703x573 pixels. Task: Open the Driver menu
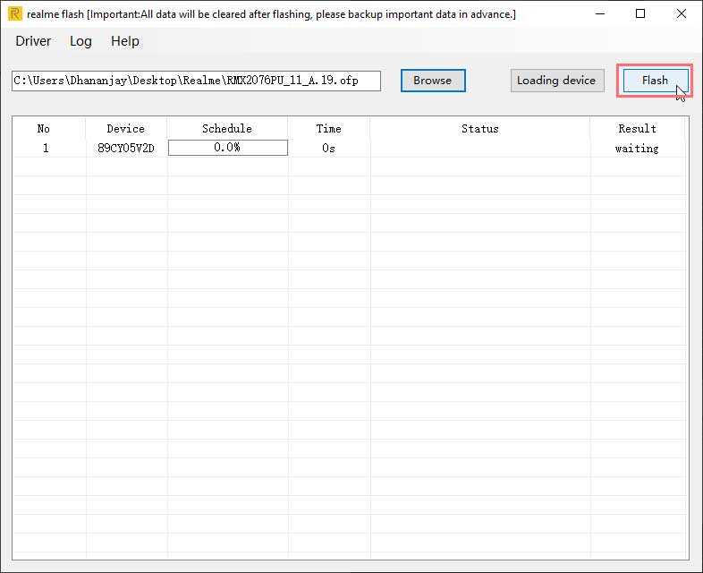click(33, 41)
